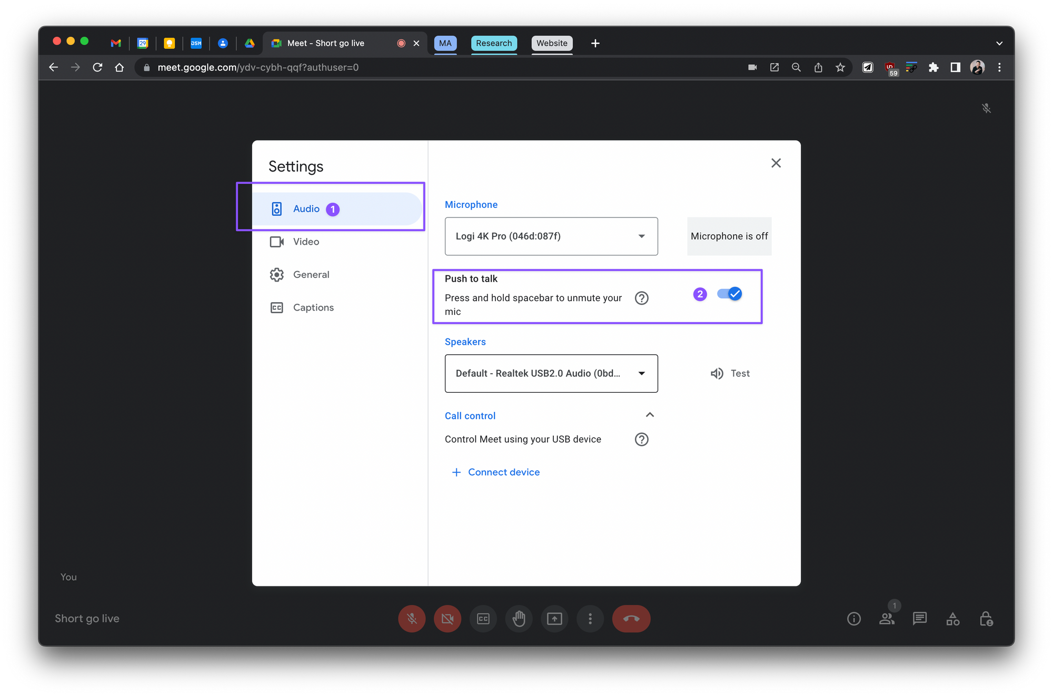The height and width of the screenshot is (697, 1053).
Task: Turn on camera in the bottom call bar
Action: 447,619
